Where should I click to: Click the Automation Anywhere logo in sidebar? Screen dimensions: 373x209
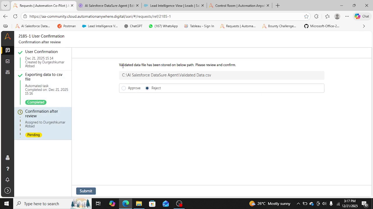click(8, 37)
